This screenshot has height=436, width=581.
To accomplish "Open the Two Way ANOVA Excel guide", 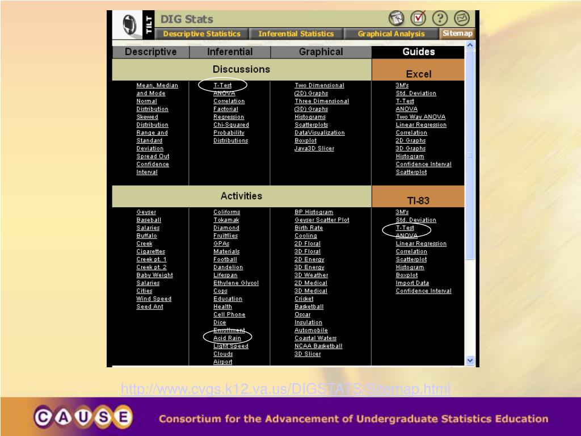I will (420, 117).
